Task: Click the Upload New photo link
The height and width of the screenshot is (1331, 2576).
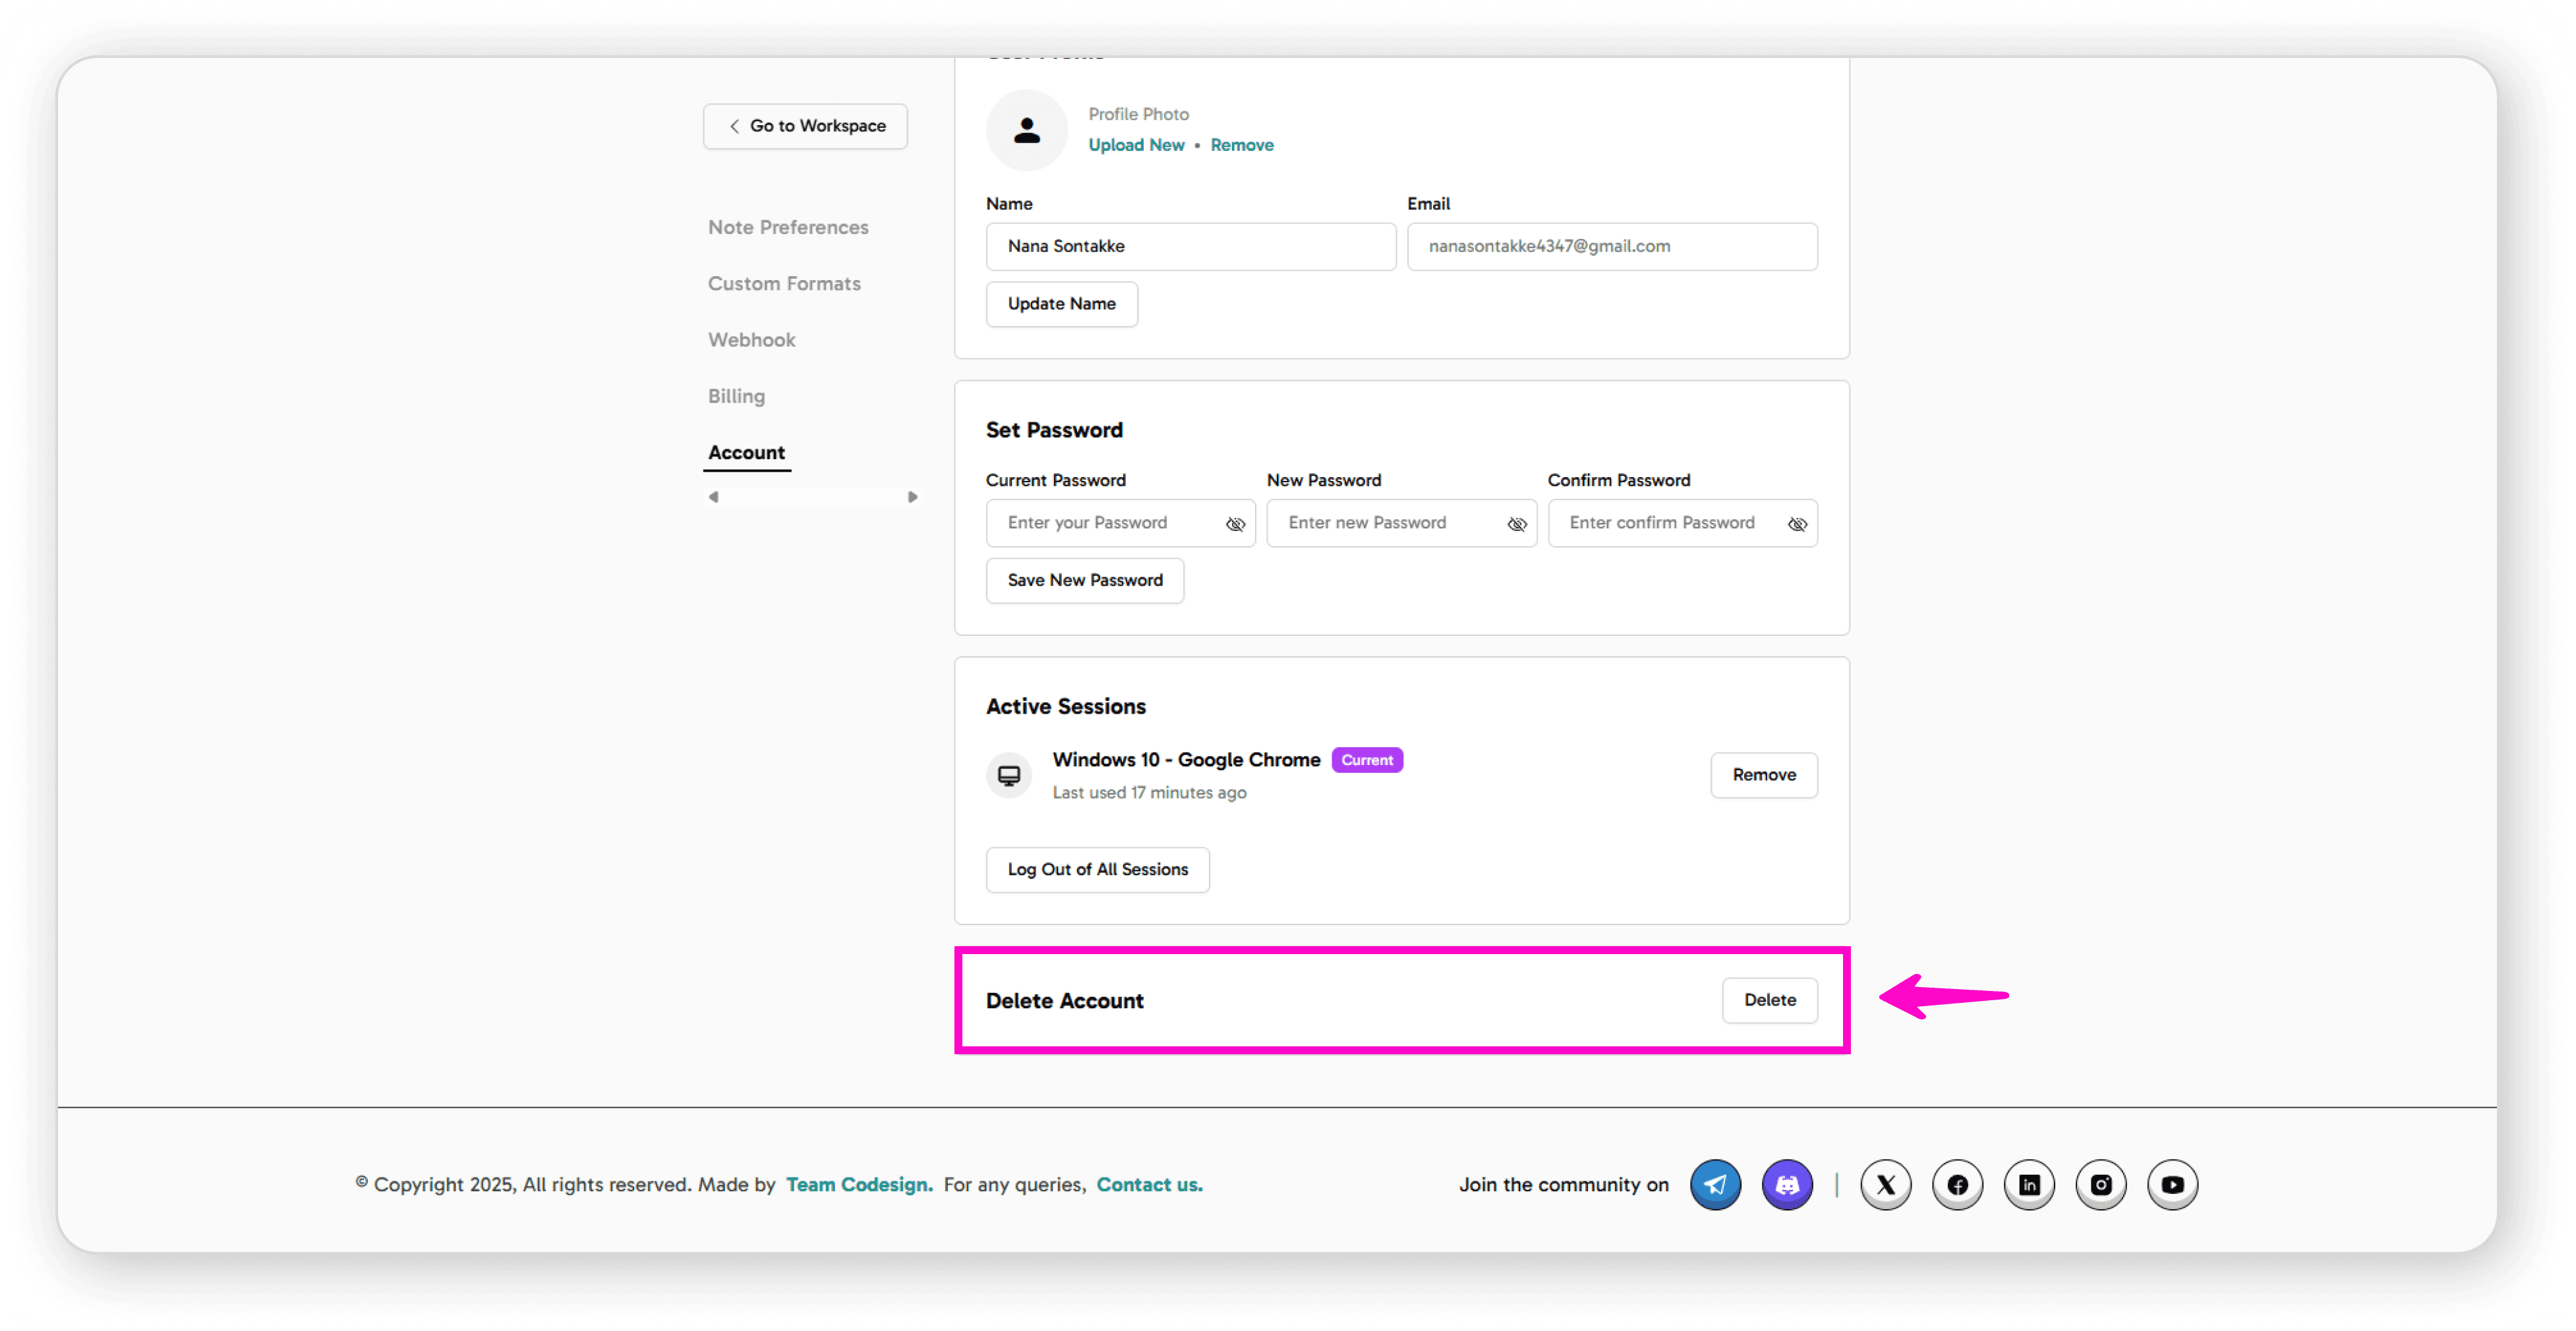Action: point(1136,145)
